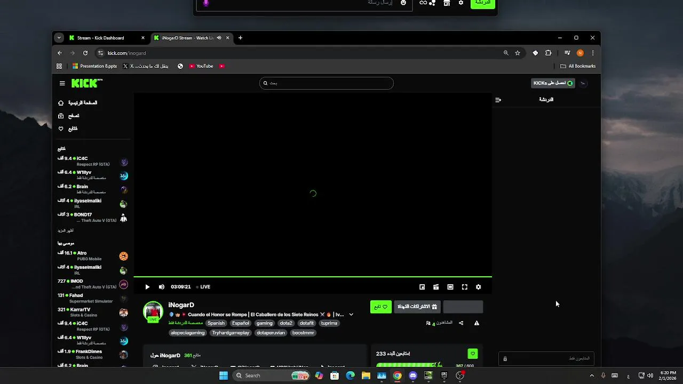Open the browse sidebar item
683x384 pixels.
pyautogui.click(x=69, y=116)
